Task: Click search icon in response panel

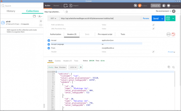Action: click(x=173, y=67)
